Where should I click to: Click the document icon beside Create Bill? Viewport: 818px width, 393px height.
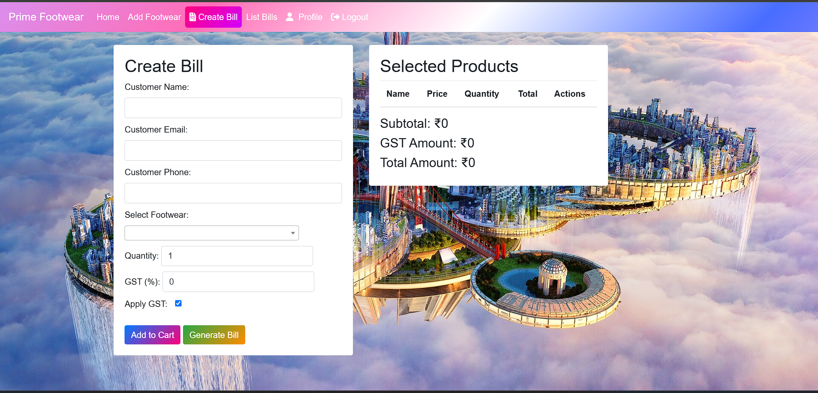pyautogui.click(x=193, y=17)
